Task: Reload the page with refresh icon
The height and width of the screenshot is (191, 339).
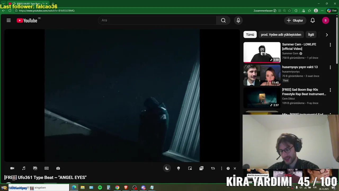Action: [10, 11]
